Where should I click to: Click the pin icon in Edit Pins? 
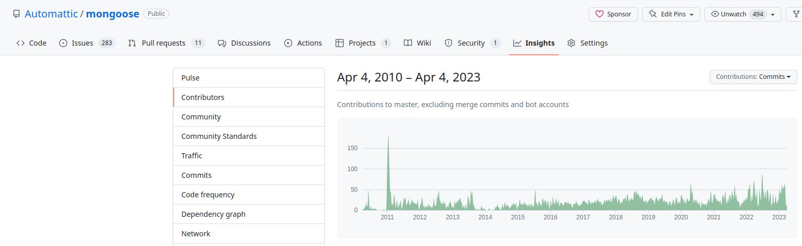[653, 14]
